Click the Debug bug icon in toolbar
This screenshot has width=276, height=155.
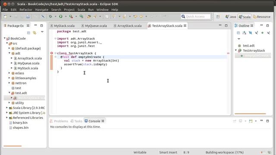click(50, 16)
